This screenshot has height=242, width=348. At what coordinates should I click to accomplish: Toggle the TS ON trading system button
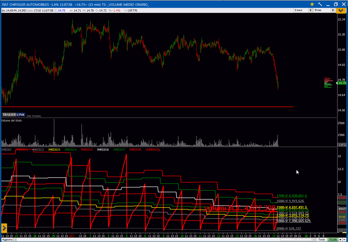point(333,239)
